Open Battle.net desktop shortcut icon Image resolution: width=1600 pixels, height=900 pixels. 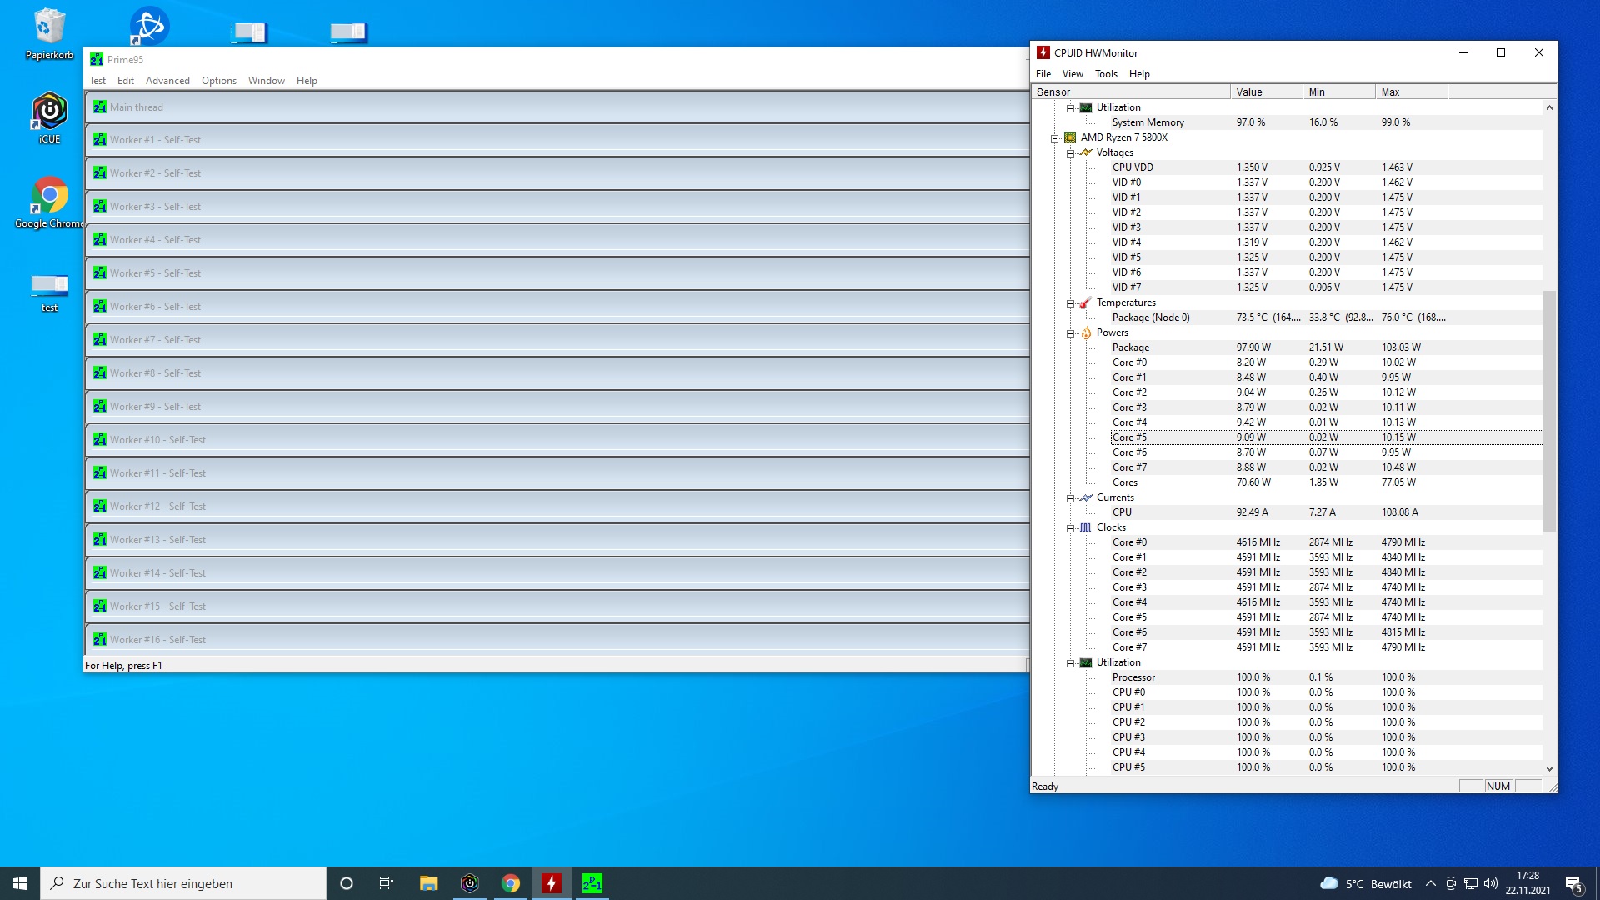150,27
